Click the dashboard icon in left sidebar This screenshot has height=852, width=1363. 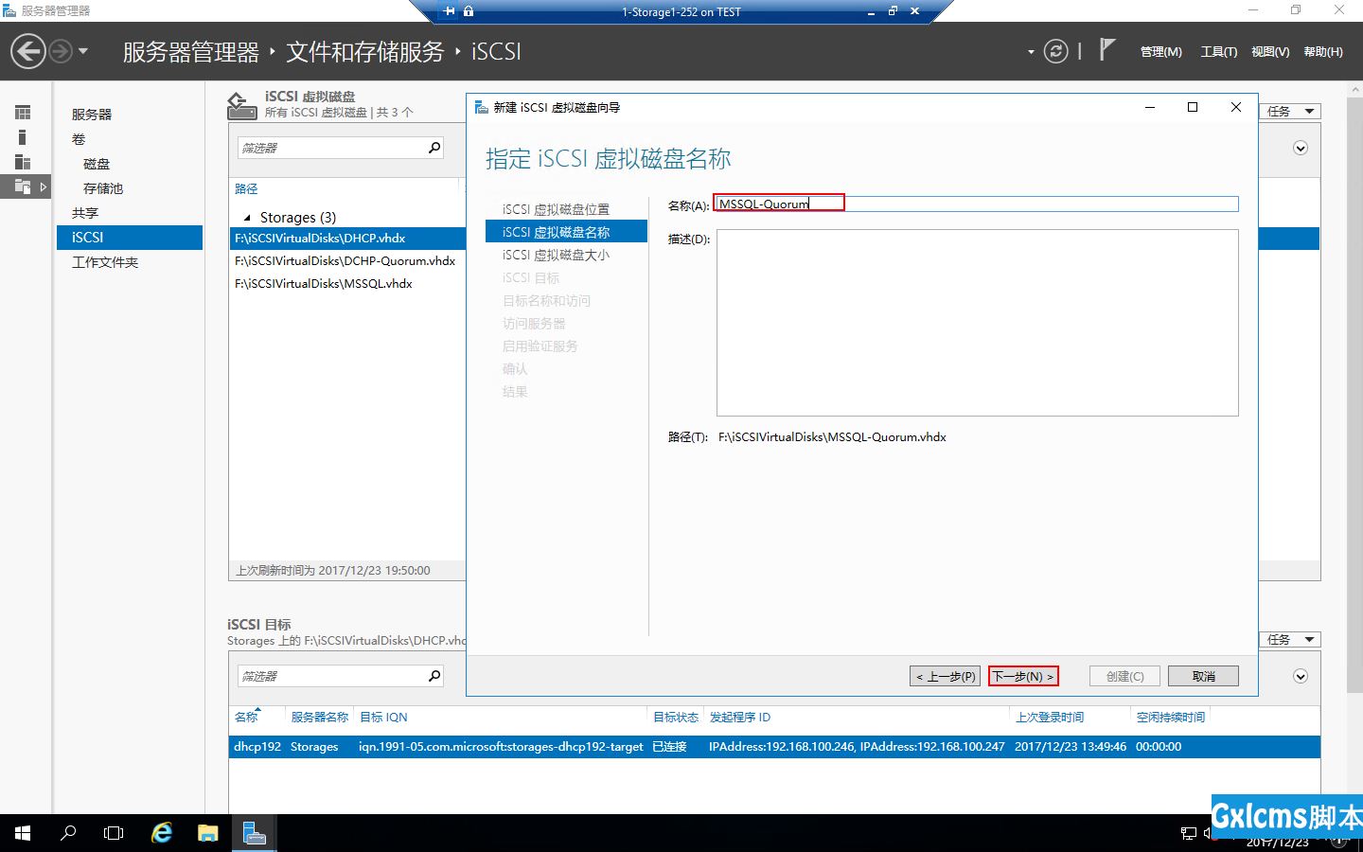tap(23, 113)
